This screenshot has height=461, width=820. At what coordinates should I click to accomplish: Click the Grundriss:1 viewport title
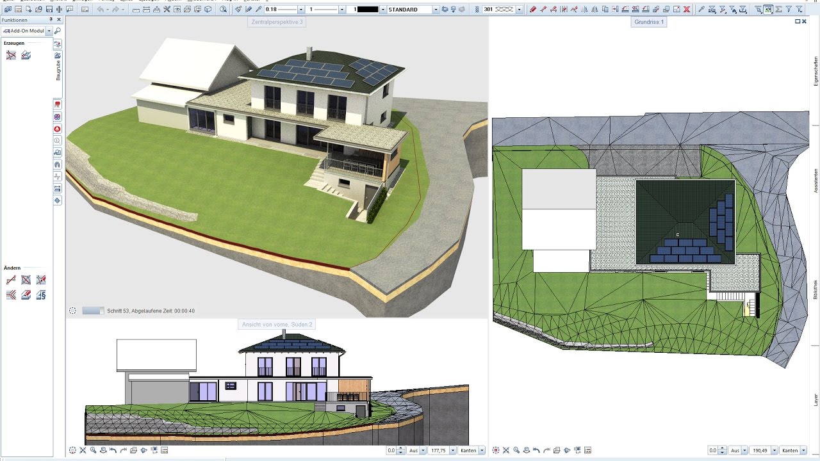coord(649,22)
